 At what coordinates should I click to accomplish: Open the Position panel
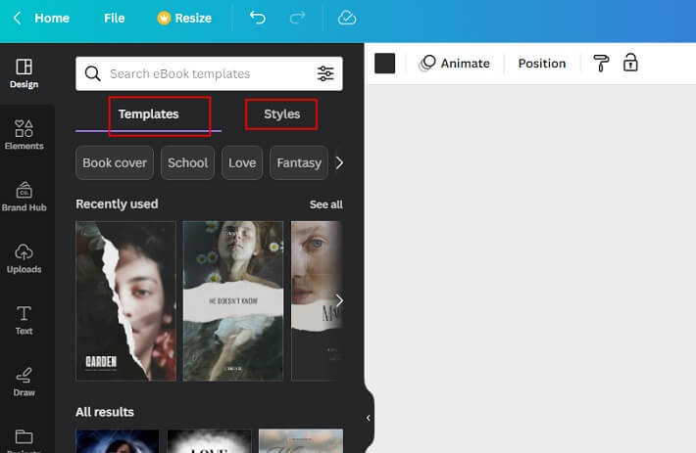(x=542, y=64)
